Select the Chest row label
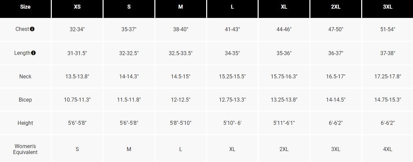Viewport: 413px width, 162px height. point(22,29)
